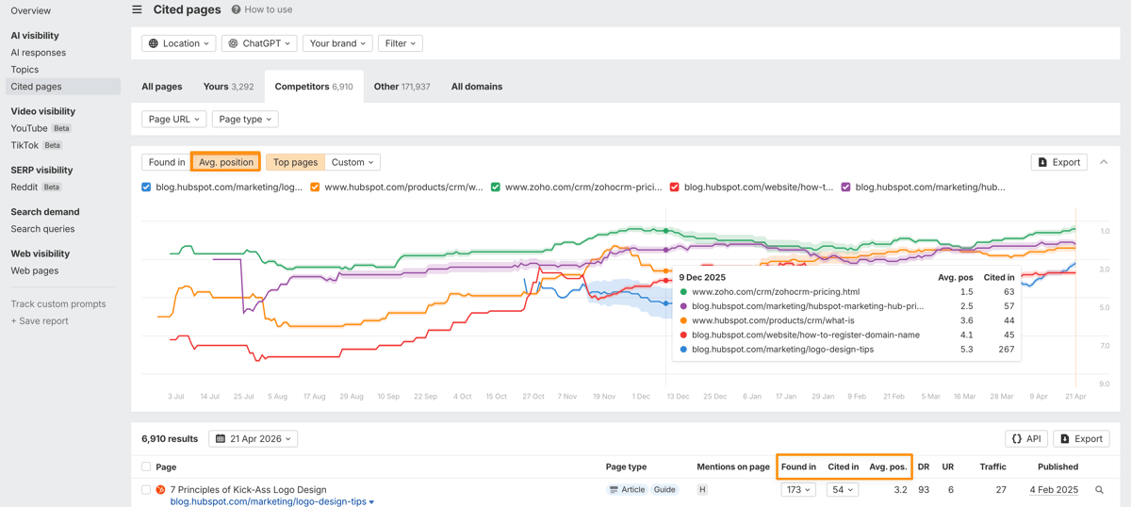
Task: Toggle www.zoho.com/crm/zohocrm-pricing series checkbox
Action: (x=496, y=188)
